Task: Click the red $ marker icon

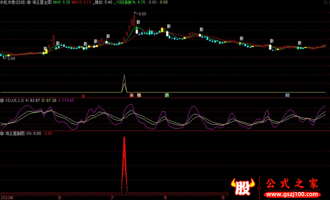Action: tap(83, 96)
